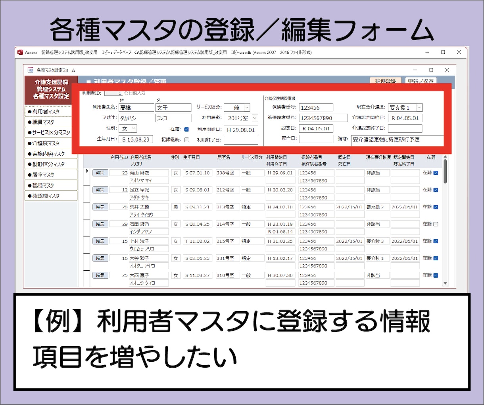Click the birth date cell T 11.02.02
This screenshot has width=484, height=405.
click(197, 241)
